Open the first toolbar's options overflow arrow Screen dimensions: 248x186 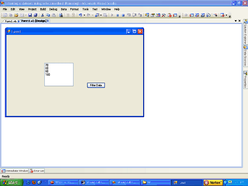tap(180, 16)
